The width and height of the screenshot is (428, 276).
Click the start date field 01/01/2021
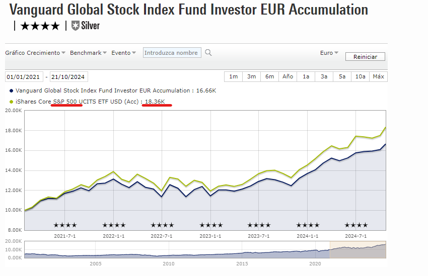point(24,77)
